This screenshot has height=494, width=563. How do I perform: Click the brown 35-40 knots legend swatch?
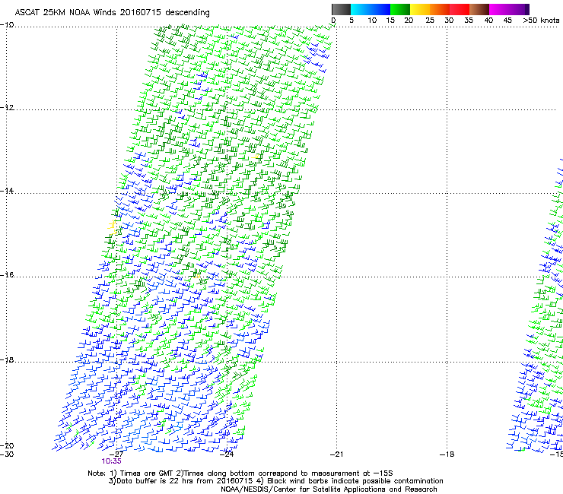[479, 9]
